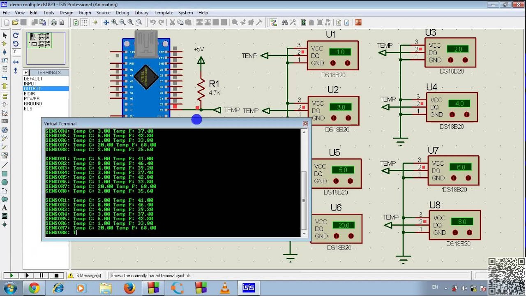Pause the running simulation
Viewport: 526px width, 296px height.
pos(42,275)
